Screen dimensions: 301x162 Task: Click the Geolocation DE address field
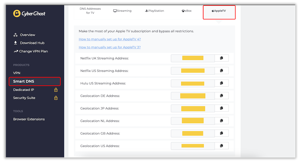pyautogui.click(x=193, y=96)
